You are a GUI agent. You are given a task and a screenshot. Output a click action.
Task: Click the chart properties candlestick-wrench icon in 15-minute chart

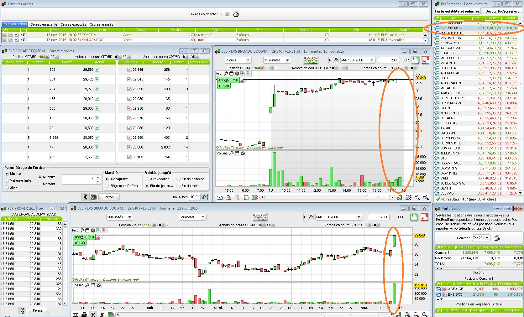[400, 197]
